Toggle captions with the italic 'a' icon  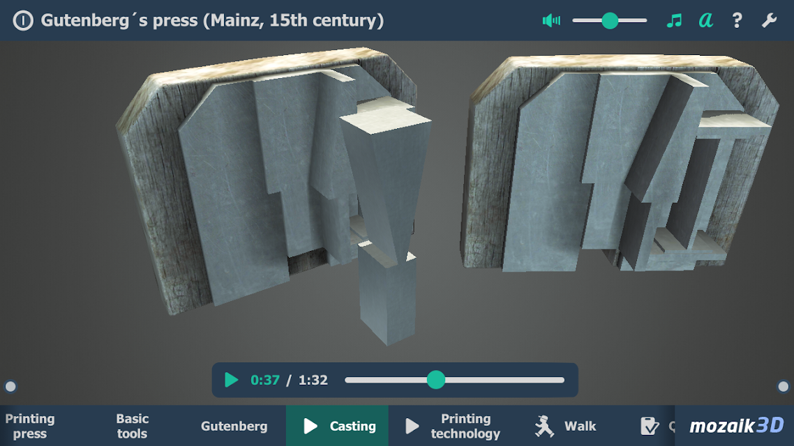pos(706,21)
